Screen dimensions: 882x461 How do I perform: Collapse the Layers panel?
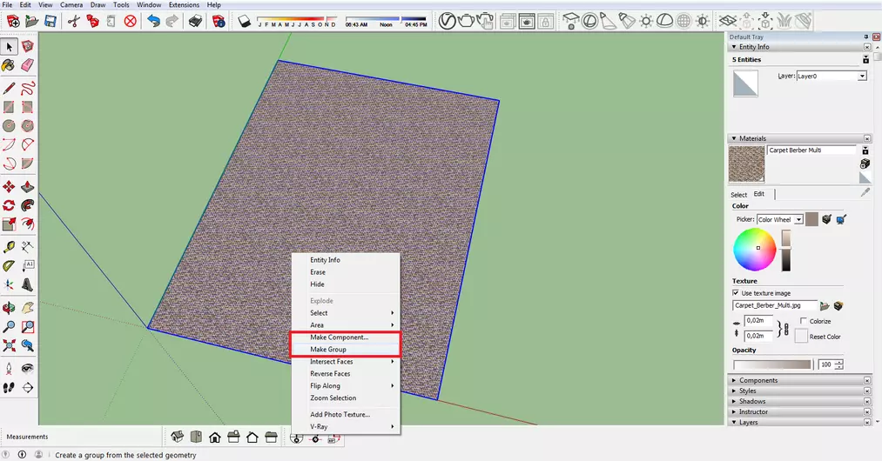coord(734,422)
